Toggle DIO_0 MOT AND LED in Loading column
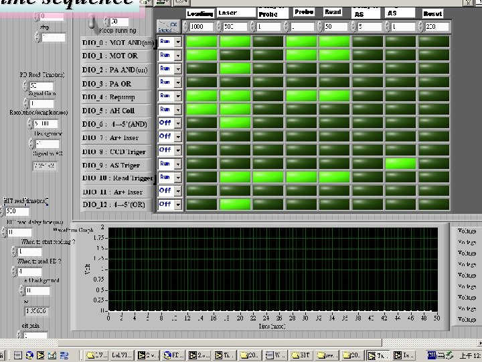Image resolution: width=482 pixels, height=362 pixels. point(202,42)
